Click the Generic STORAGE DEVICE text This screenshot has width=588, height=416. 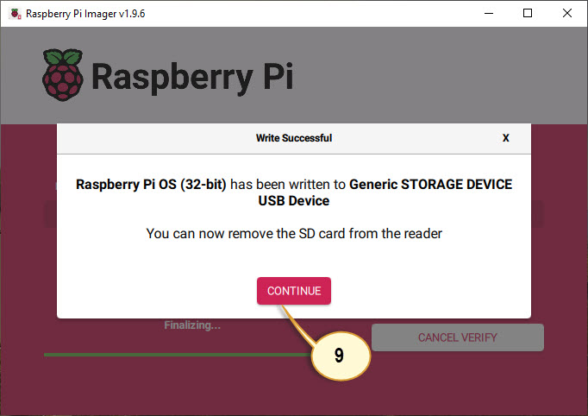(x=430, y=185)
